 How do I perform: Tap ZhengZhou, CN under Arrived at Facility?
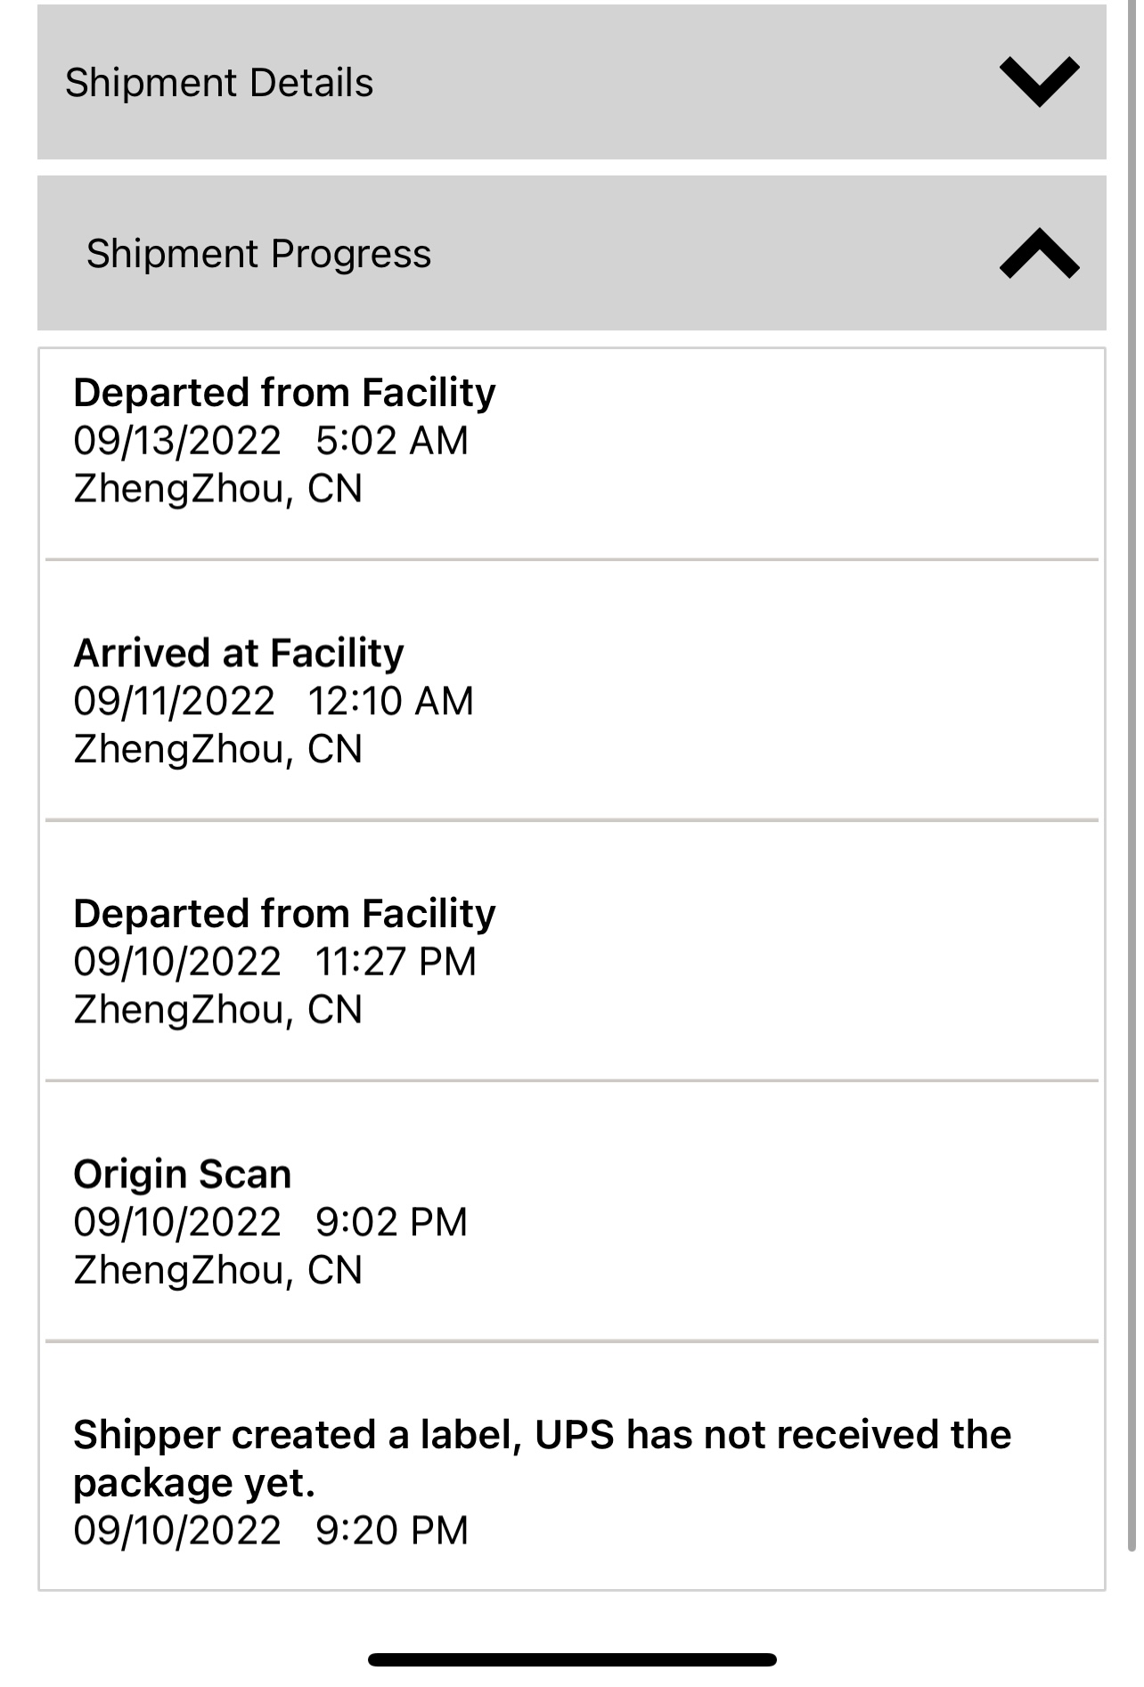point(217,749)
